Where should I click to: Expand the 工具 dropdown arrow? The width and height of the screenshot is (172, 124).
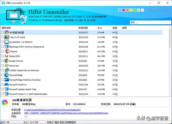point(159,10)
